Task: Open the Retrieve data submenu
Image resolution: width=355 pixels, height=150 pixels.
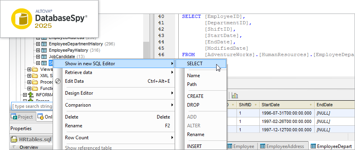Action: click(x=114, y=72)
